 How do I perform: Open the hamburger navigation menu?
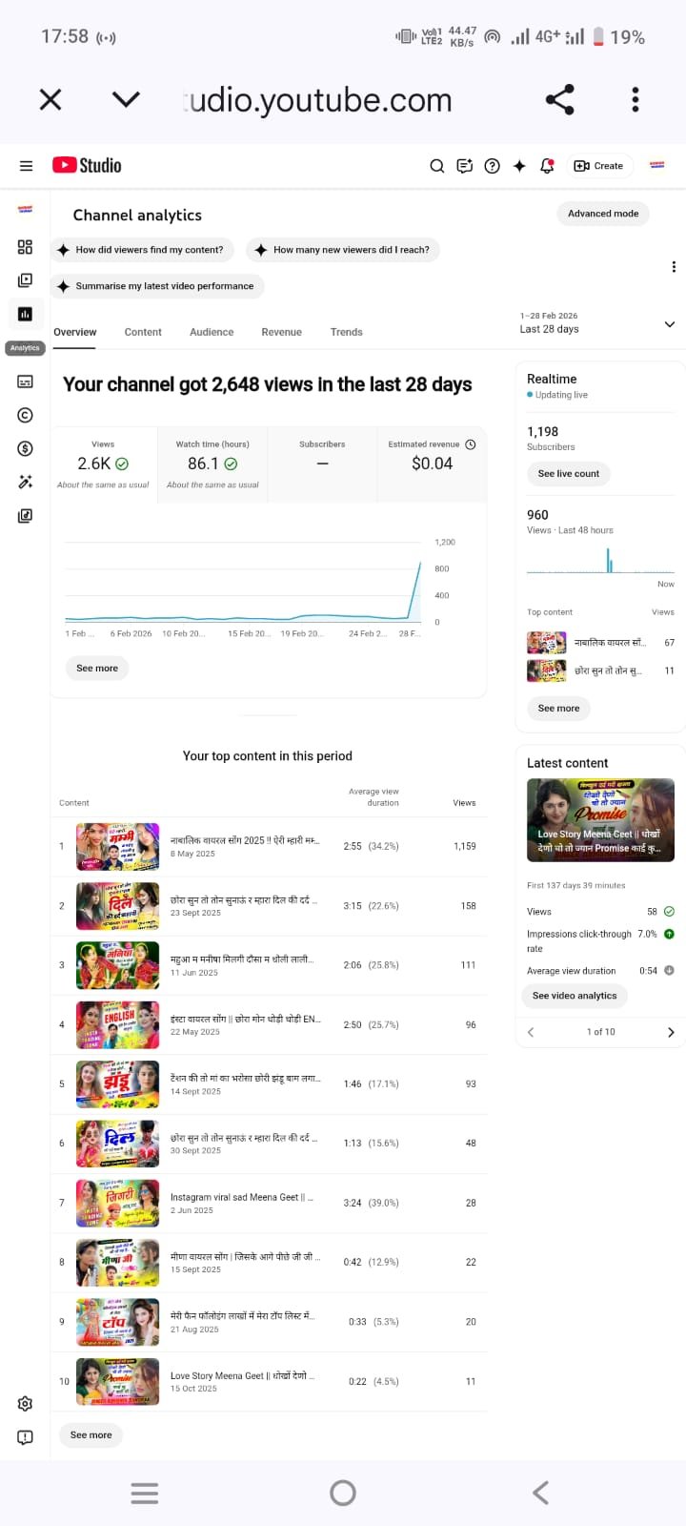click(x=26, y=166)
